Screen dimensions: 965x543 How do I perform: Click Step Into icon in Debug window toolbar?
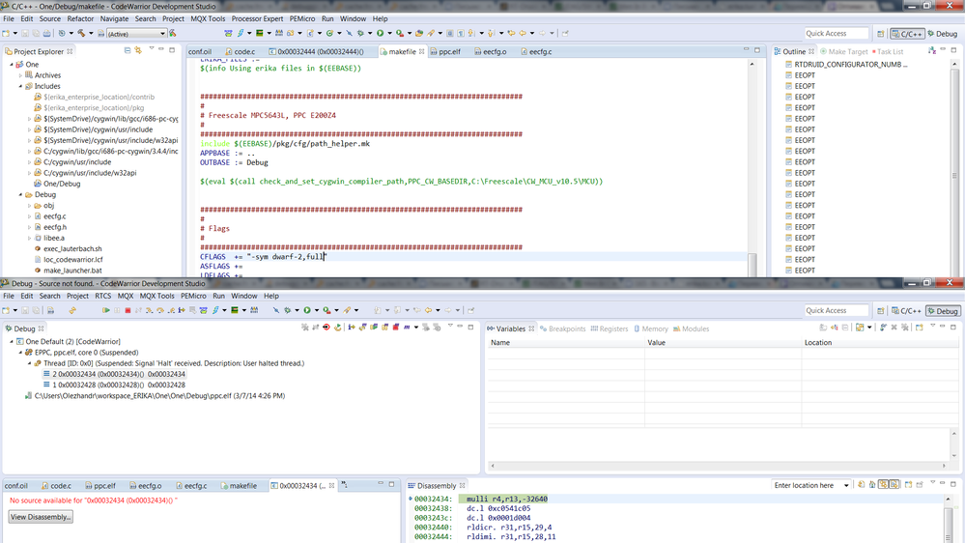[149, 310]
